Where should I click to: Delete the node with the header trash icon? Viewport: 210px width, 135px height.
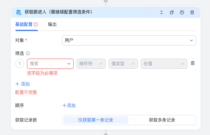[192, 12]
